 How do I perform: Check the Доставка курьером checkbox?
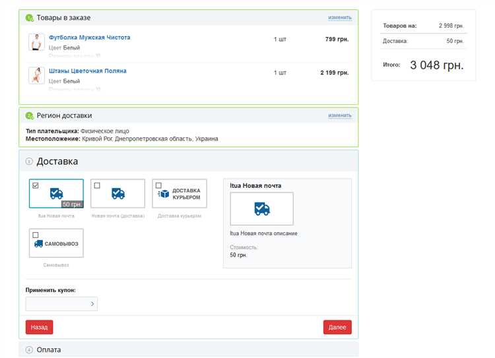tap(158, 185)
